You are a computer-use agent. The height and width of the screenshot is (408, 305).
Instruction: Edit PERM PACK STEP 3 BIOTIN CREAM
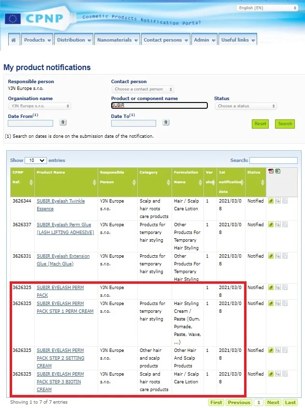coord(271,374)
